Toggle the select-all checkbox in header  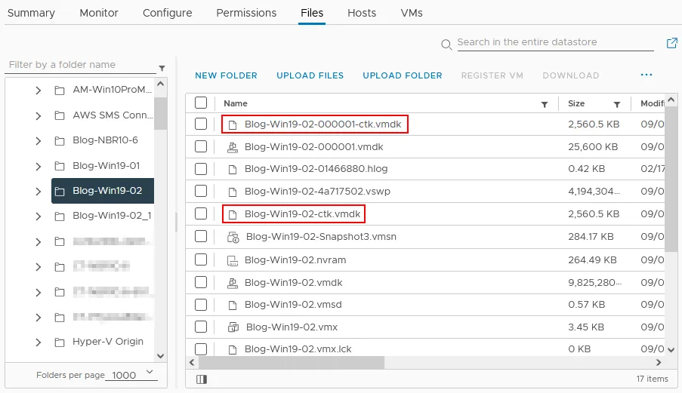(x=201, y=103)
